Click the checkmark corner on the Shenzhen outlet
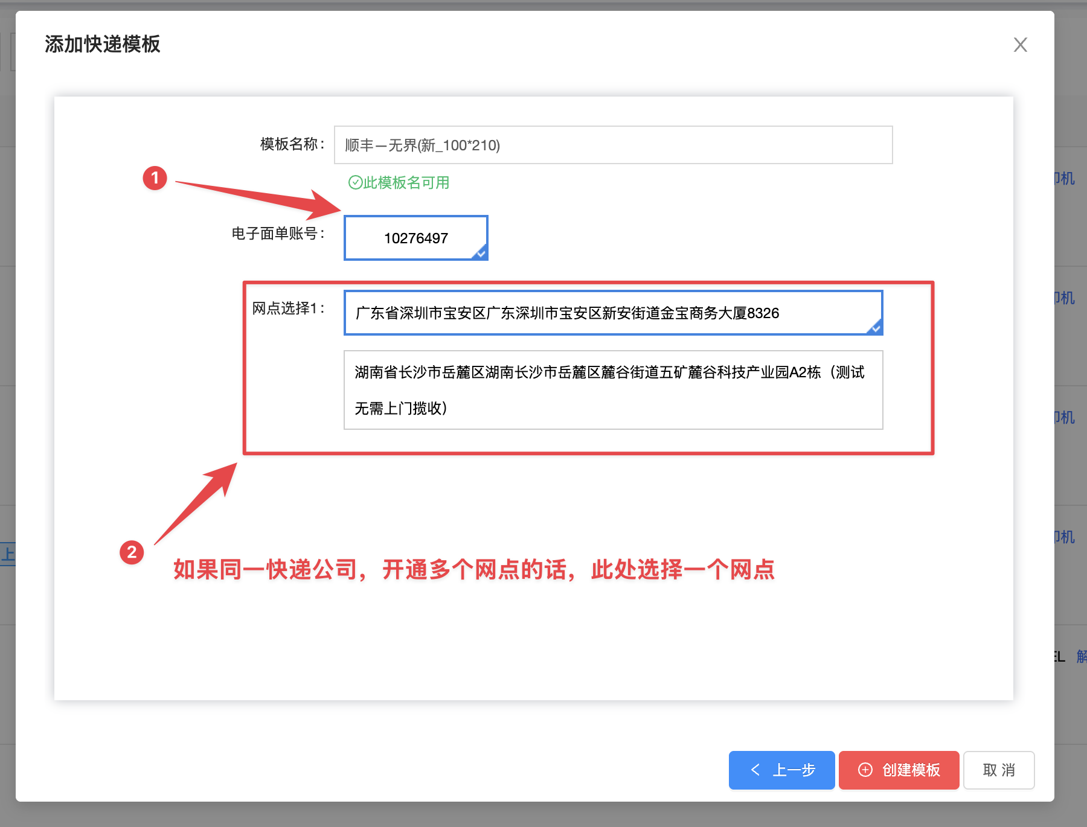This screenshot has height=827, width=1087. [x=876, y=328]
